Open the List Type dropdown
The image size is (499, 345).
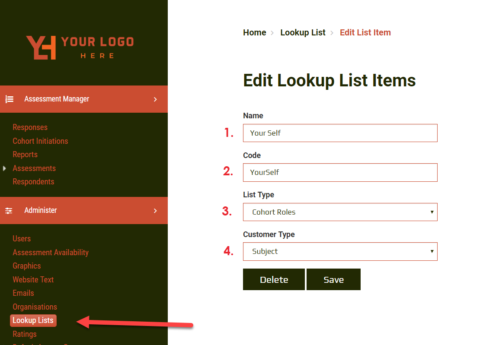coord(340,212)
